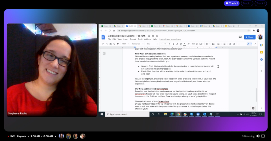
Task: Open the Format menu in Docs
Action: click(x=133, y=39)
